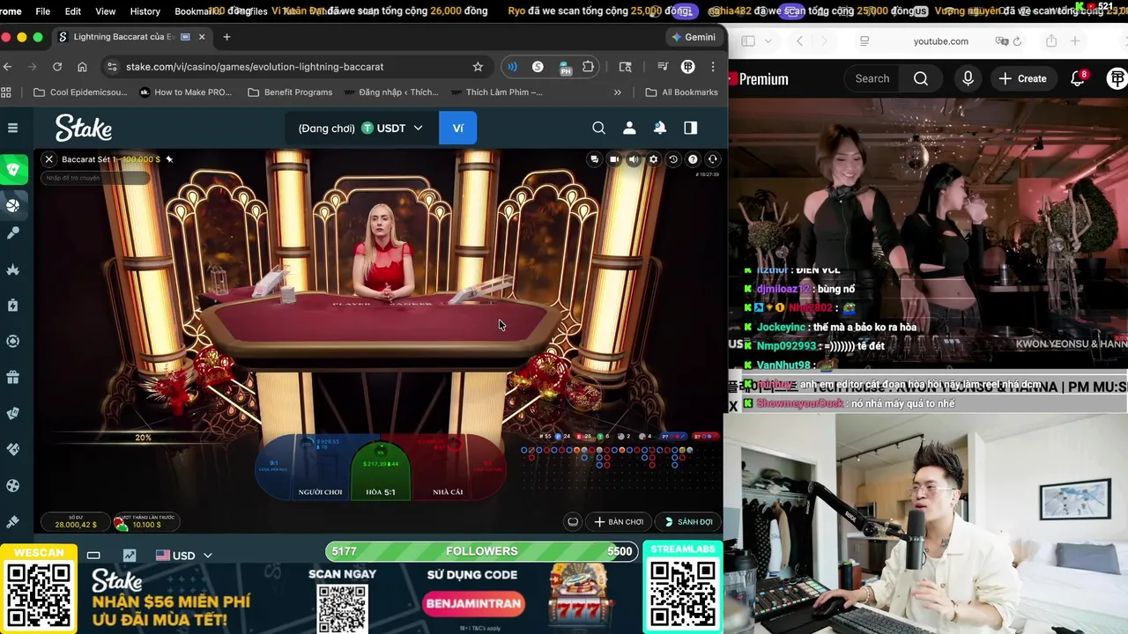Click the soccer ball icon in Stake sidebar
1128x634 pixels.
[13, 485]
